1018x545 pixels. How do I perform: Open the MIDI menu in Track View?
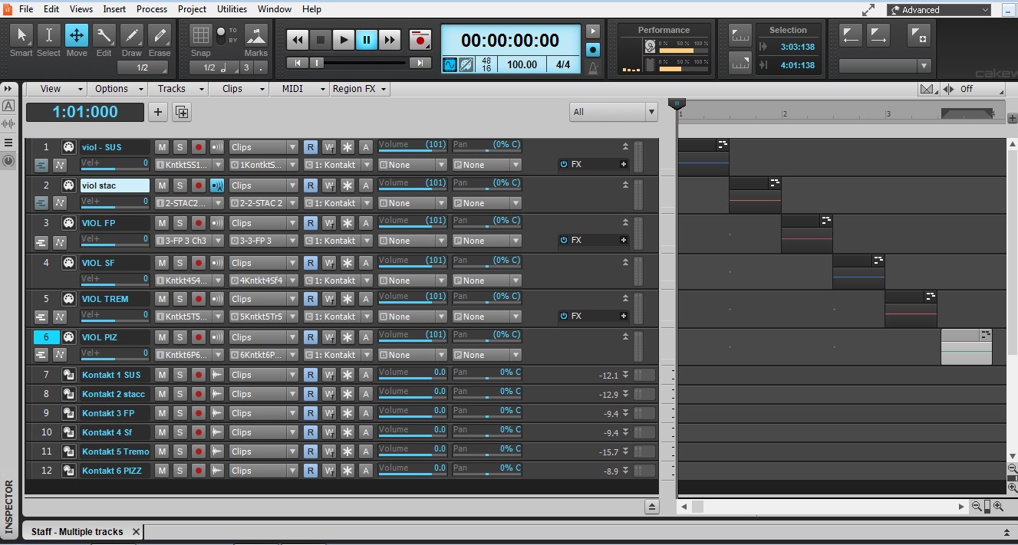299,89
